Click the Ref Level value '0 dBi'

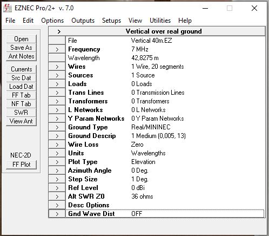[x=138, y=188]
